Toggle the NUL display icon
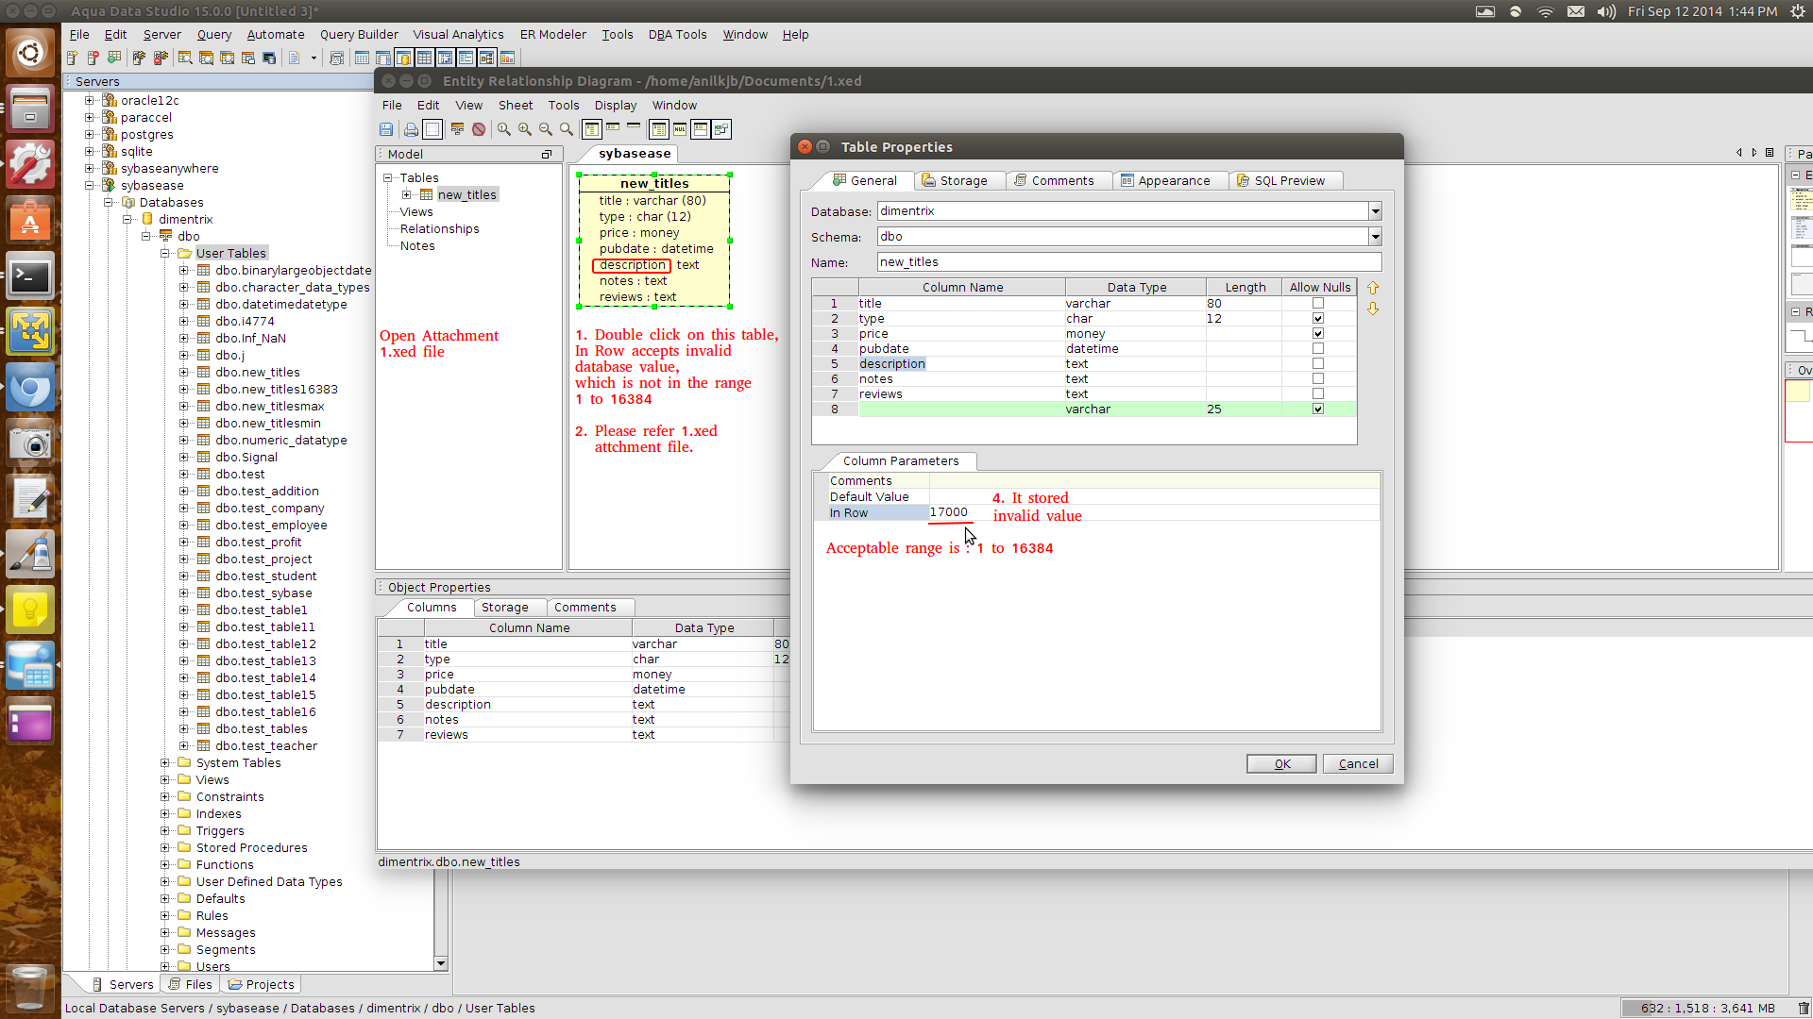 pyautogui.click(x=679, y=129)
